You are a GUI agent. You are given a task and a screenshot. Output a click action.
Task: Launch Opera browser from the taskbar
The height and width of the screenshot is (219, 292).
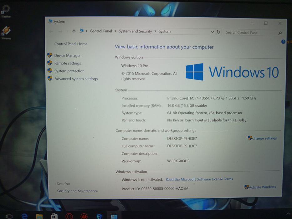69,216
